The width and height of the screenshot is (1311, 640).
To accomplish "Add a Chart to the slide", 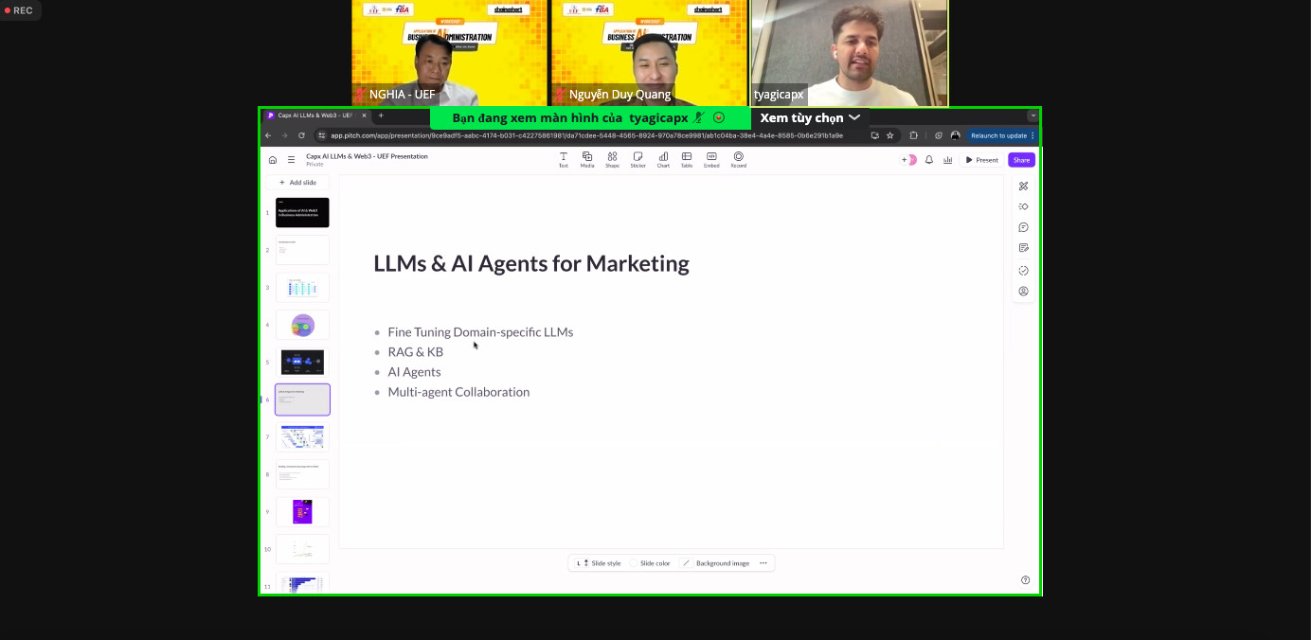I will click(x=663, y=159).
